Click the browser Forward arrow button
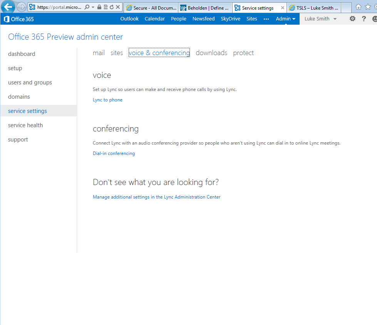377x325 pixels. pyautogui.click(x=22, y=7)
